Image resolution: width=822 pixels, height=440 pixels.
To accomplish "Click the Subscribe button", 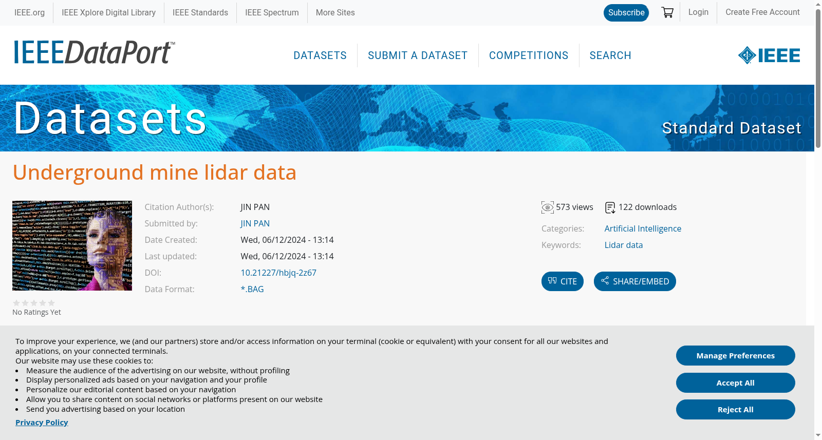I will [626, 13].
